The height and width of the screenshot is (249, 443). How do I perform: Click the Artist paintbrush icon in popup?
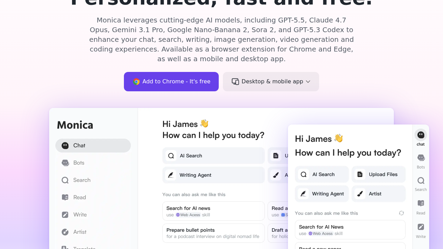pos(360,194)
